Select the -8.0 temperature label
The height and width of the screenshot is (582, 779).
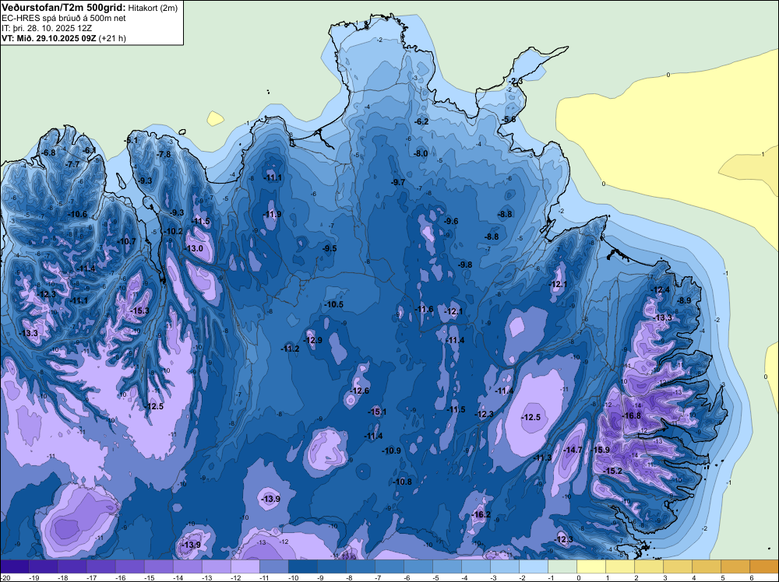[421, 153]
